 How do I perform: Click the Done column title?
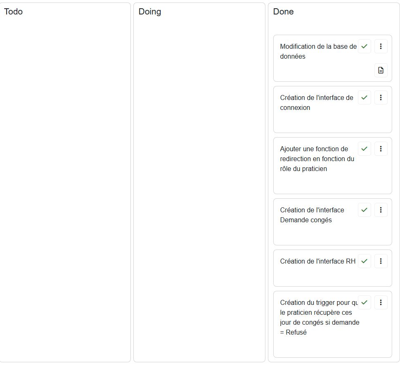click(284, 12)
